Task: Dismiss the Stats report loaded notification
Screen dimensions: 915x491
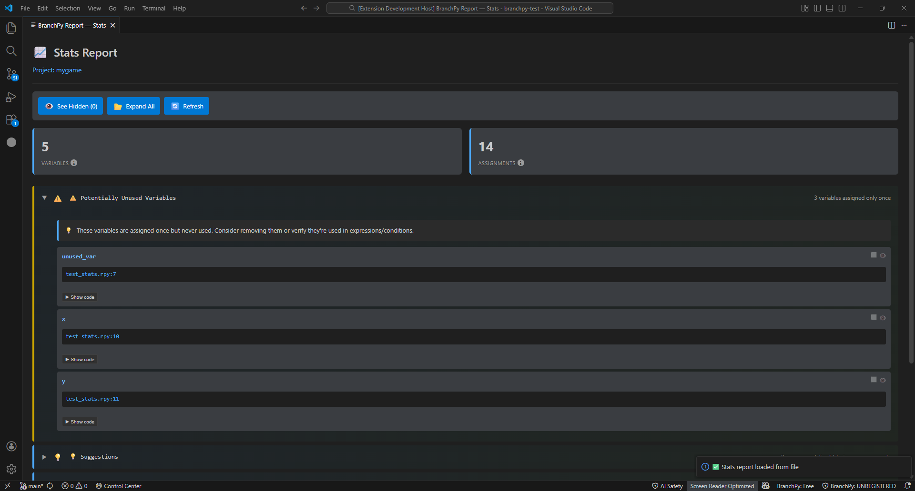Action: 901,467
